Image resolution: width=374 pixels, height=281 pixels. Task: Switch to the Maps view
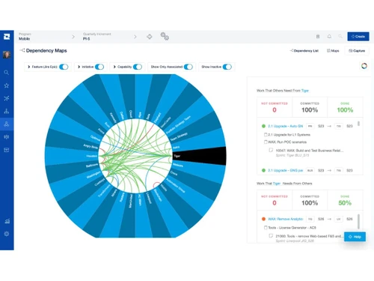point(333,51)
